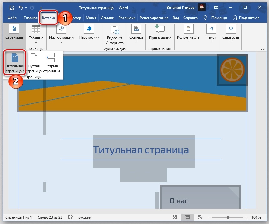Expand the Таблица dropdown
Viewport: 269px width, 224px height.
(x=36, y=35)
